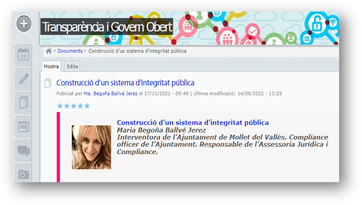Switch to the Mostra tab
The width and height of the screenshot is (362, 205).
coord(51,67)
